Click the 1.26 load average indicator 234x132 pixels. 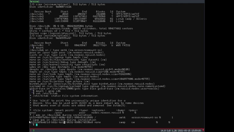coord(175,130)
